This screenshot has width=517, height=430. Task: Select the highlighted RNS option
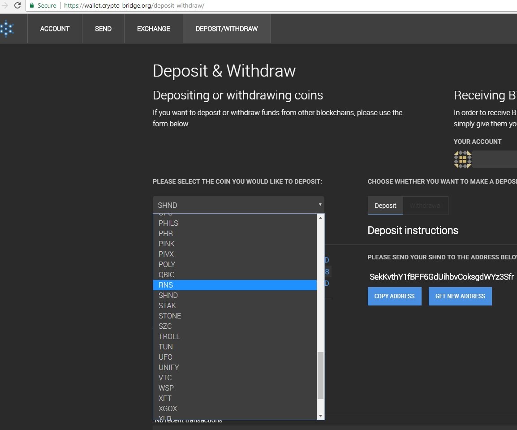point(235,285)
